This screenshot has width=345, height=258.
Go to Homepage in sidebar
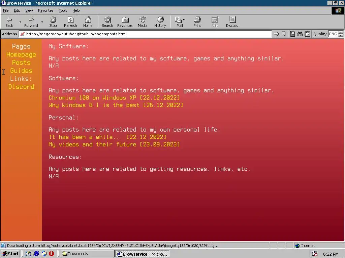[x=21, y=55]
